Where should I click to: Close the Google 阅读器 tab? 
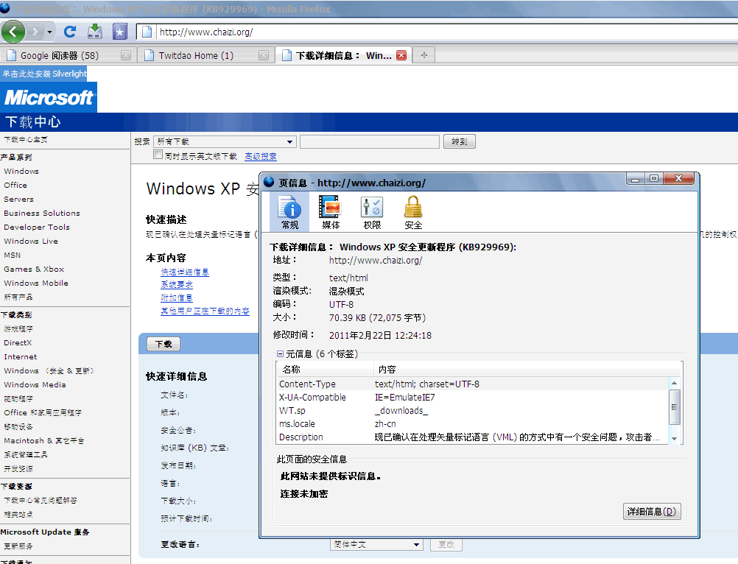pos(126,55)
